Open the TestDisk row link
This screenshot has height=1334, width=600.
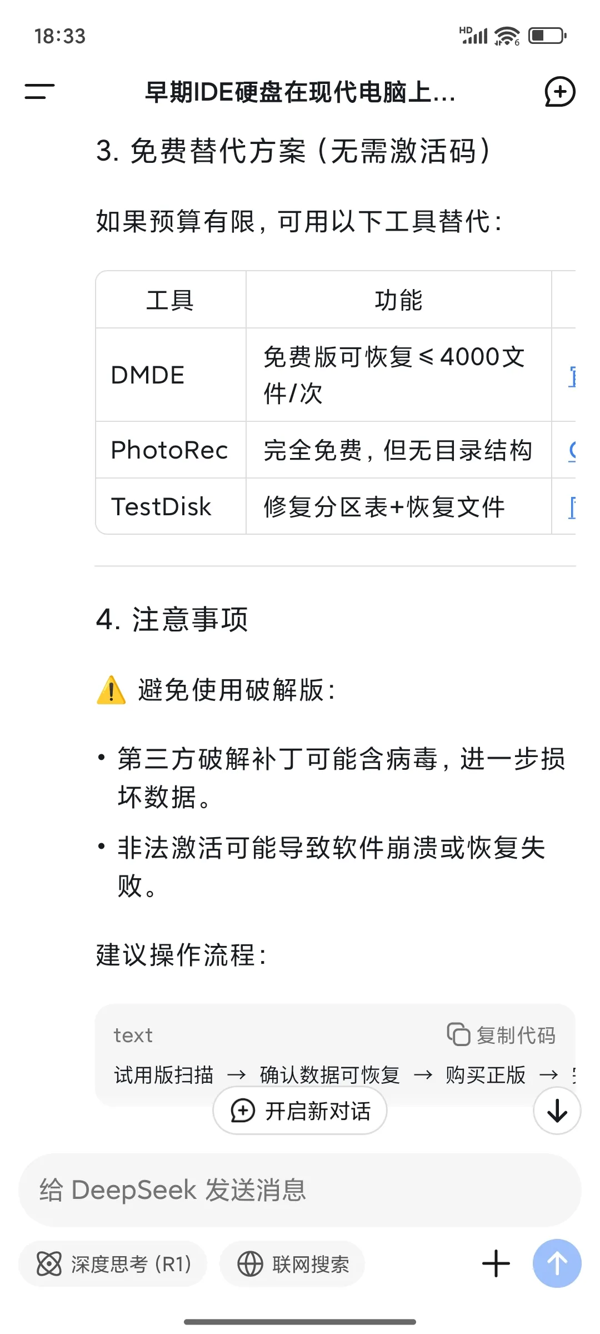pos(572,507)
